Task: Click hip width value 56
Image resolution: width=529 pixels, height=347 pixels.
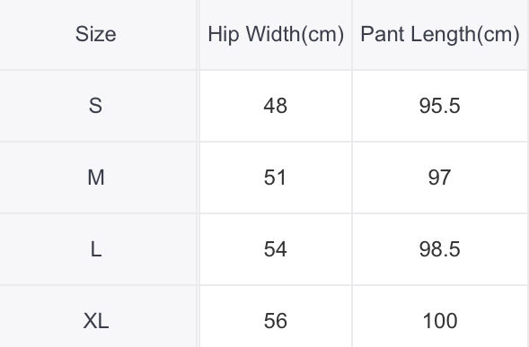Action: tap(276, 321)
